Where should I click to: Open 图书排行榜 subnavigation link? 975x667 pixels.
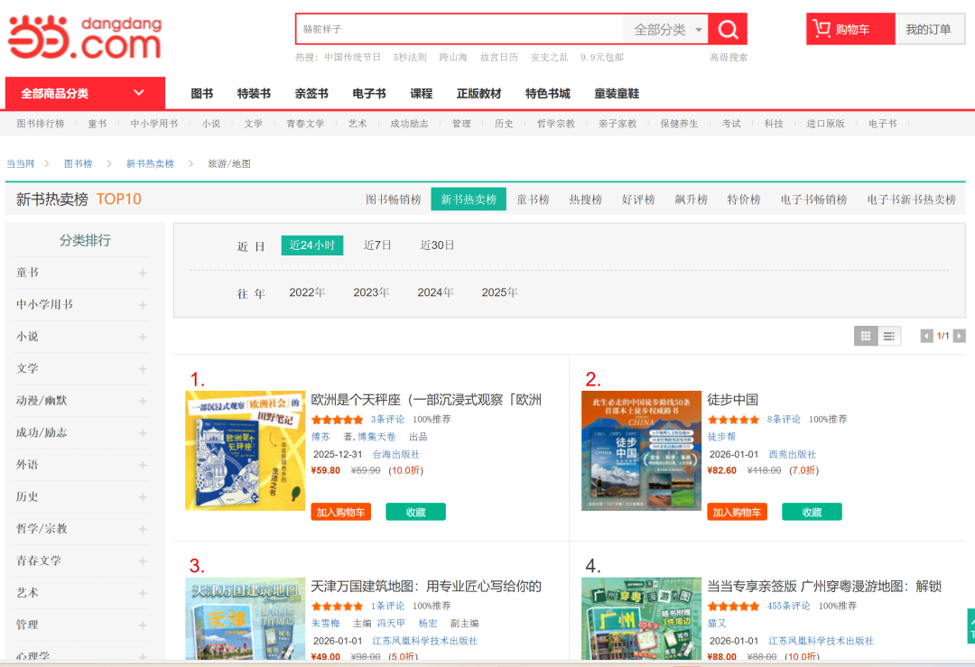41,124
